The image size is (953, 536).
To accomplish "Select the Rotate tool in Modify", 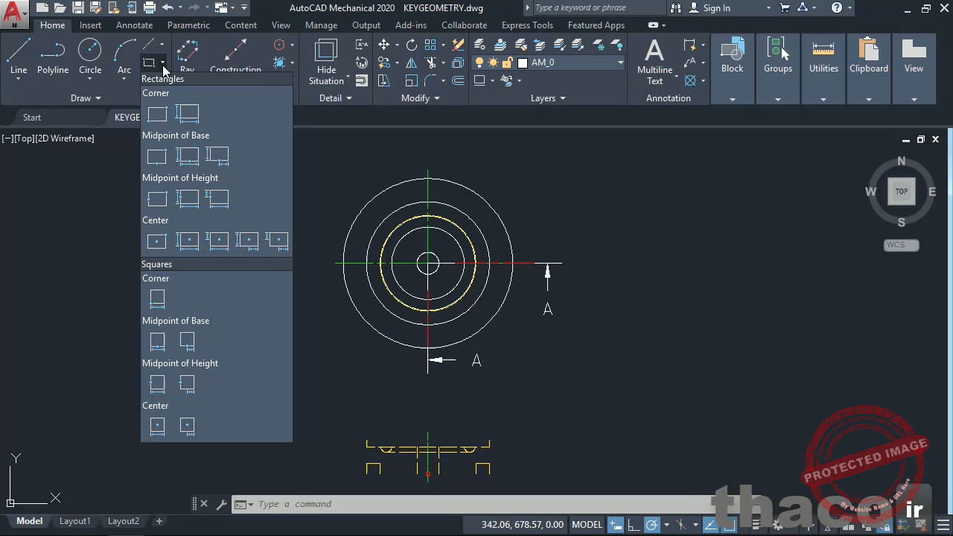I will 412,45.
